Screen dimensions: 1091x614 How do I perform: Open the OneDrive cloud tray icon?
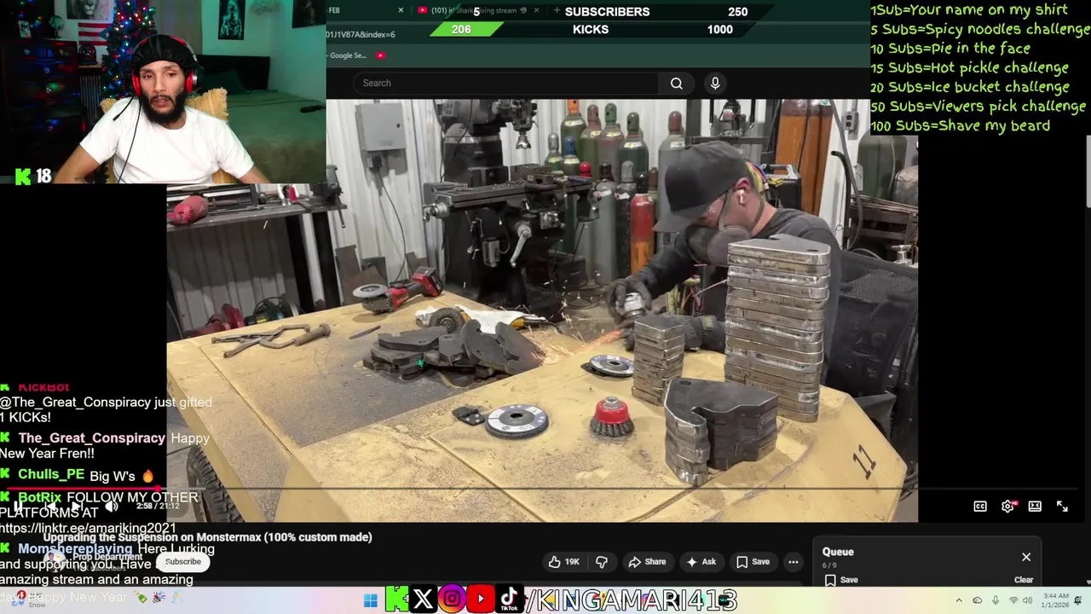[x=978, y=600]
